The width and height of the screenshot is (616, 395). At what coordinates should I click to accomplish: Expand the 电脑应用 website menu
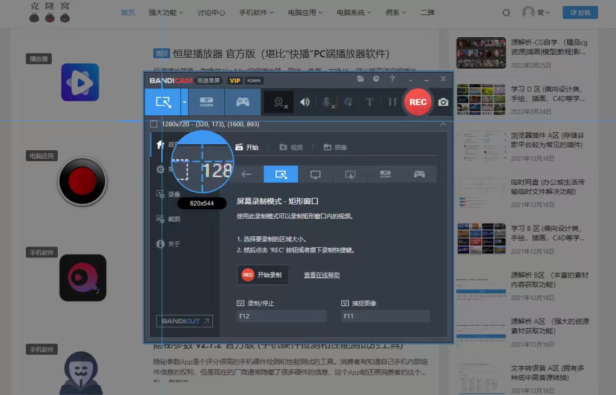pos(305,13)
